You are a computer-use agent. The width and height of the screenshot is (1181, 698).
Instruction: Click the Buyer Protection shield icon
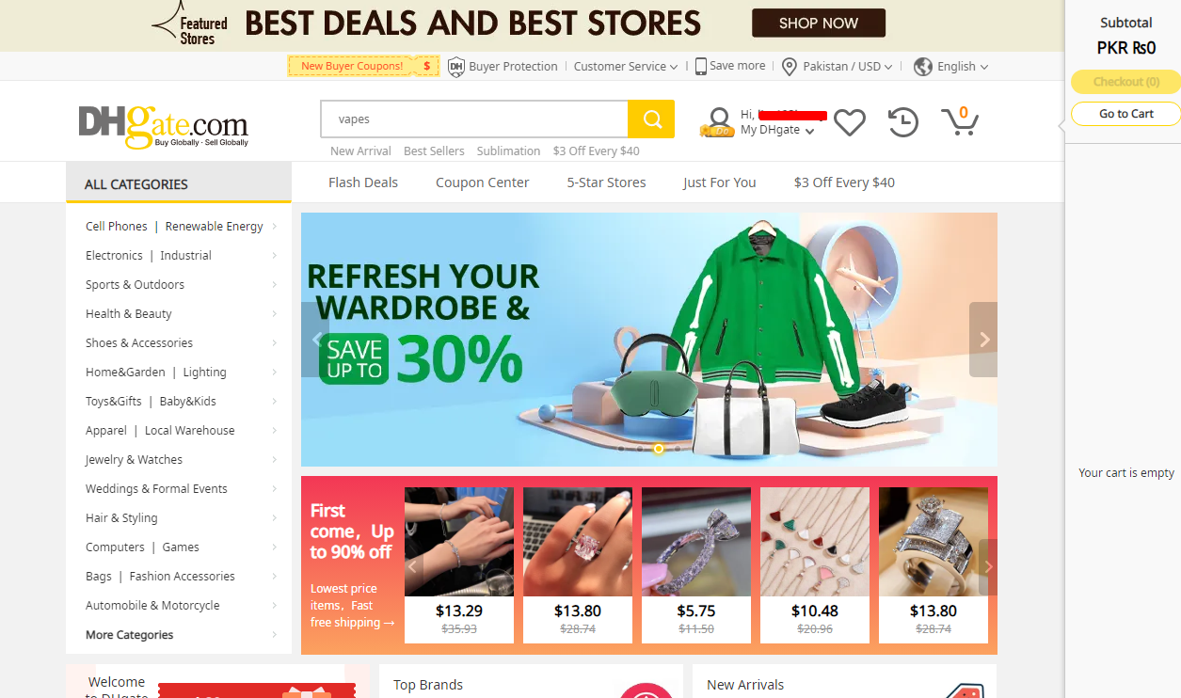pos(456,67)
